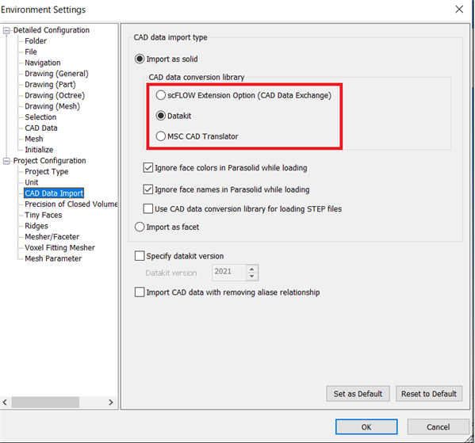
Task: Click Reset to Default button
Action: coord(429,394)
